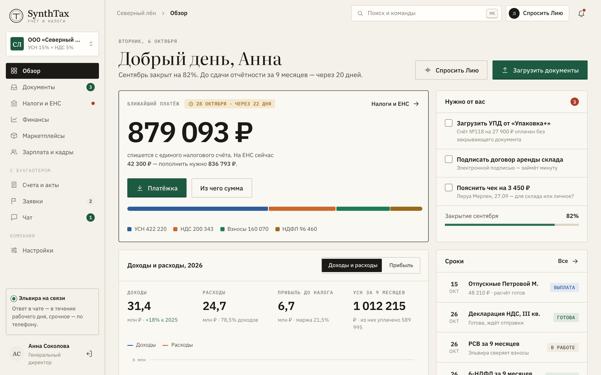Click the logout icon beside Анна Соколова
The height and width of the screenshot is (375, 601).
(89, 354)
